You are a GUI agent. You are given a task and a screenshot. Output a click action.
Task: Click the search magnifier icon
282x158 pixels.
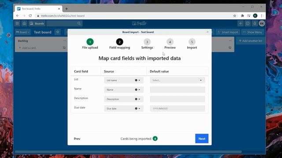point(79,23)
